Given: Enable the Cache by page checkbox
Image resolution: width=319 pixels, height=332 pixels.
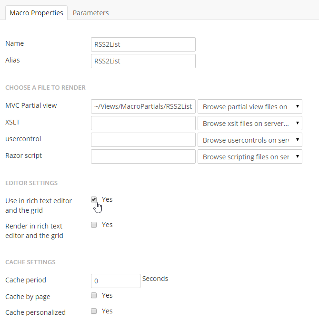Looking at the screenshot, I should [x=94, y=295].
